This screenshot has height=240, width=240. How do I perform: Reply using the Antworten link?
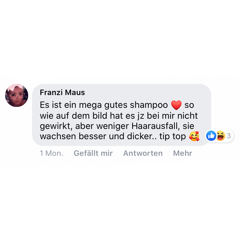pos(143,153)
